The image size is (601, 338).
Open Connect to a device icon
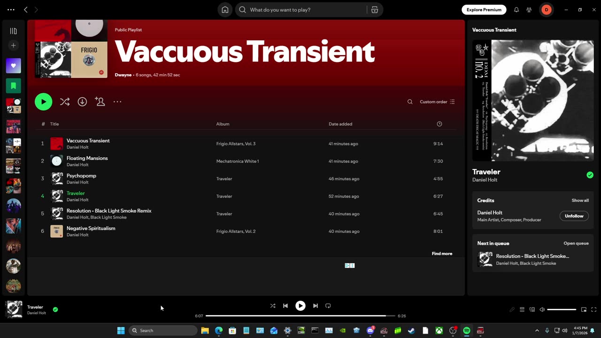tap(532, 310)
